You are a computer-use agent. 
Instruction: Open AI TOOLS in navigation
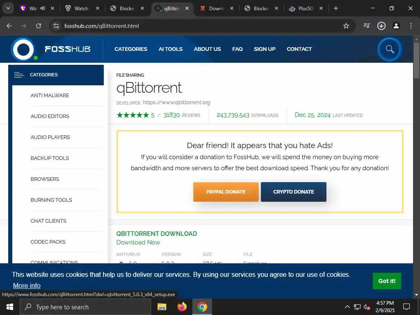click(170, 49)
